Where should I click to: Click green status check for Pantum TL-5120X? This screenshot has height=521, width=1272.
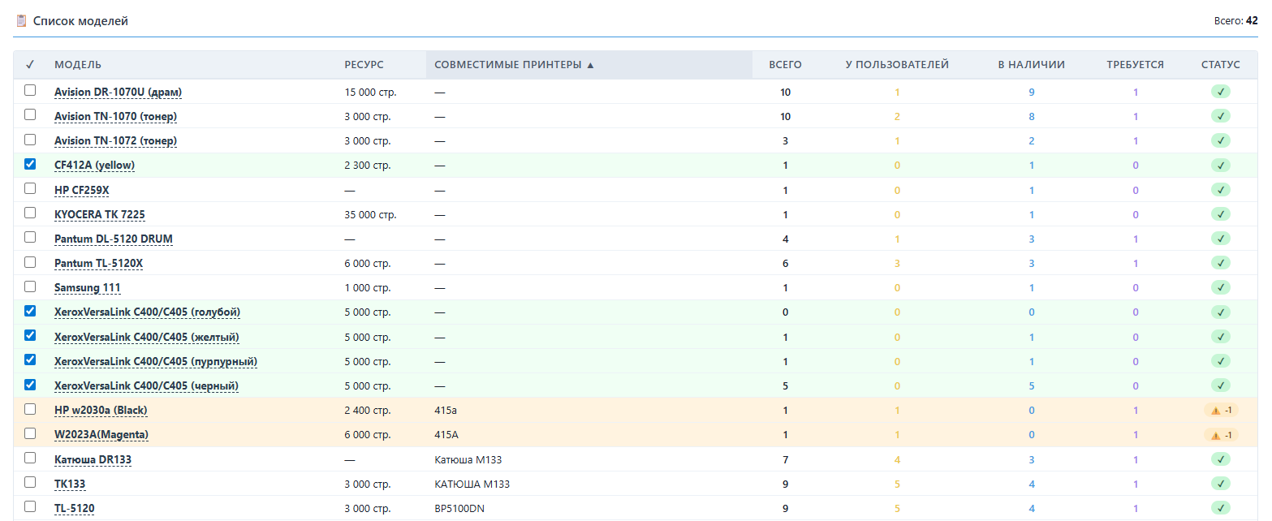point(1220,263)
